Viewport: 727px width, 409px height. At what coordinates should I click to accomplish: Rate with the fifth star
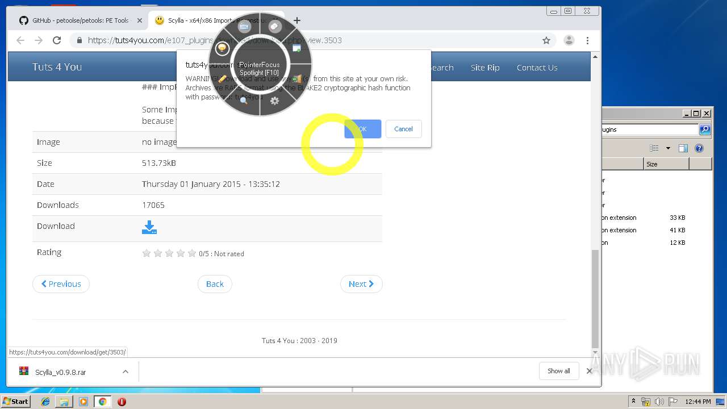pyautogui.click(x=192, y=253)
